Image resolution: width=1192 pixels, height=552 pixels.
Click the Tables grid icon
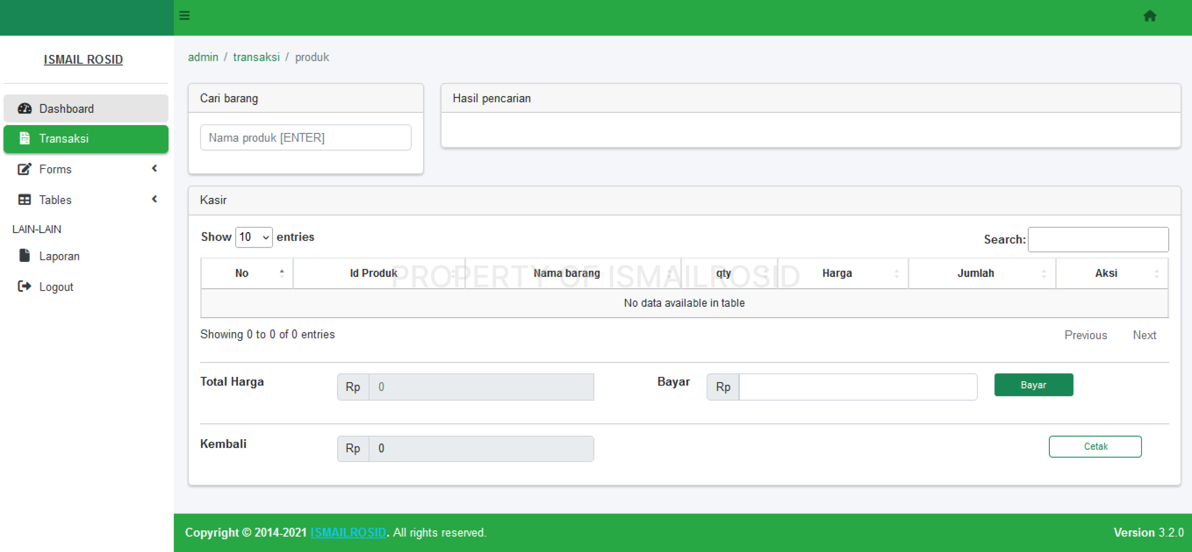[x=25, y=200]
